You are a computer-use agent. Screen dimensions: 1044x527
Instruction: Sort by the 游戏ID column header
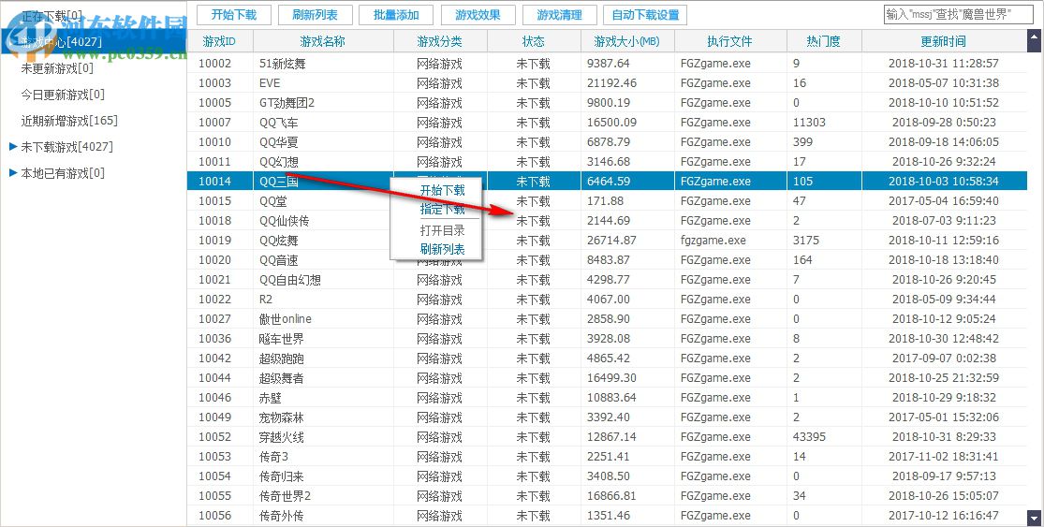coord(220,41)
